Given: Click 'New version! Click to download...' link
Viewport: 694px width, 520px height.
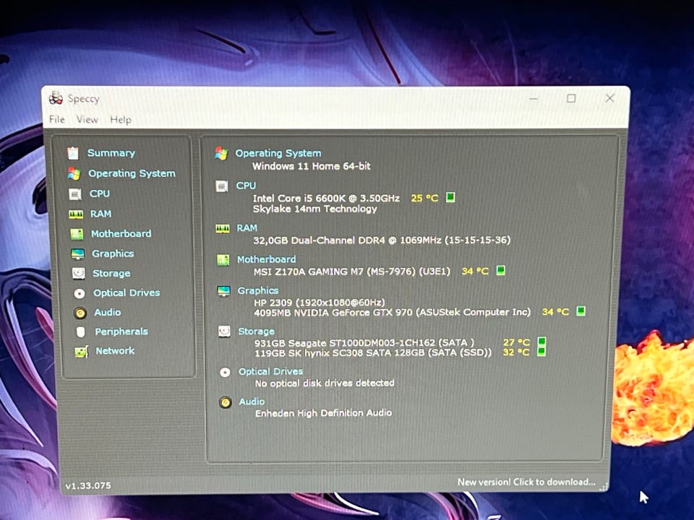Looking at the screenshot, I should (526, 482).
